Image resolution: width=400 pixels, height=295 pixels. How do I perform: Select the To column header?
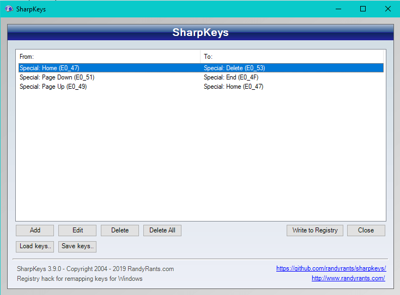[292, 57]
